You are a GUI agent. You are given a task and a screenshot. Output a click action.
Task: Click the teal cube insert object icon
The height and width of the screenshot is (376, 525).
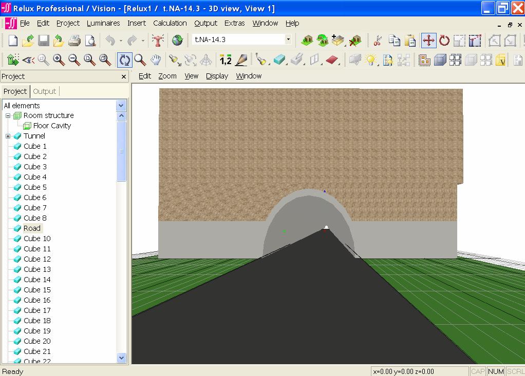point(278,60)
